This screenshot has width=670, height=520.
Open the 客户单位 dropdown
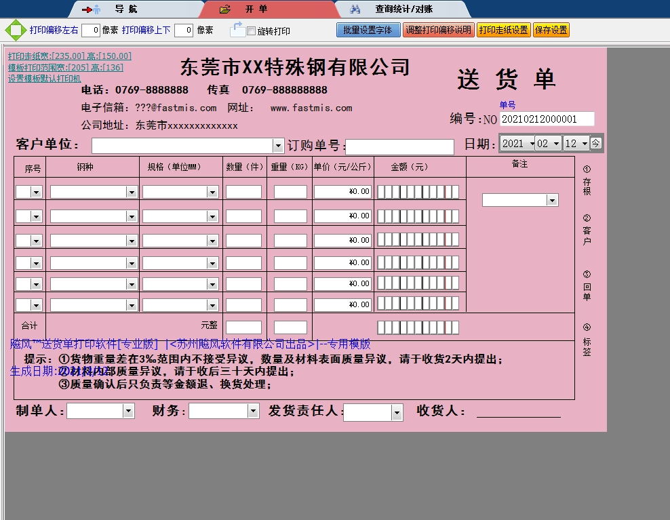pyautogui.click(x=278, y=146)
